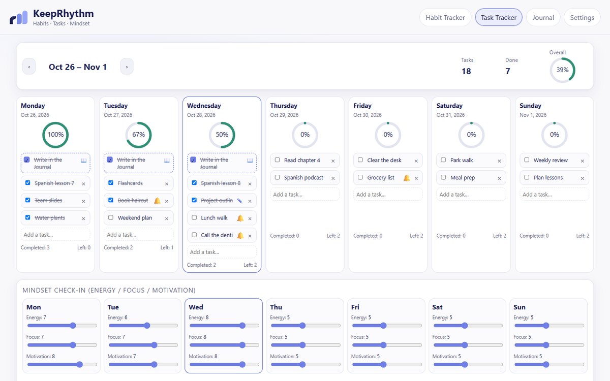Click Monday's Add a task field

[55, 235]
